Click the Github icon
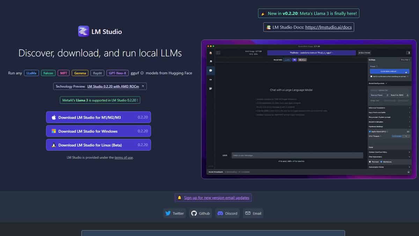419x236 pixels. pos(194,213)
